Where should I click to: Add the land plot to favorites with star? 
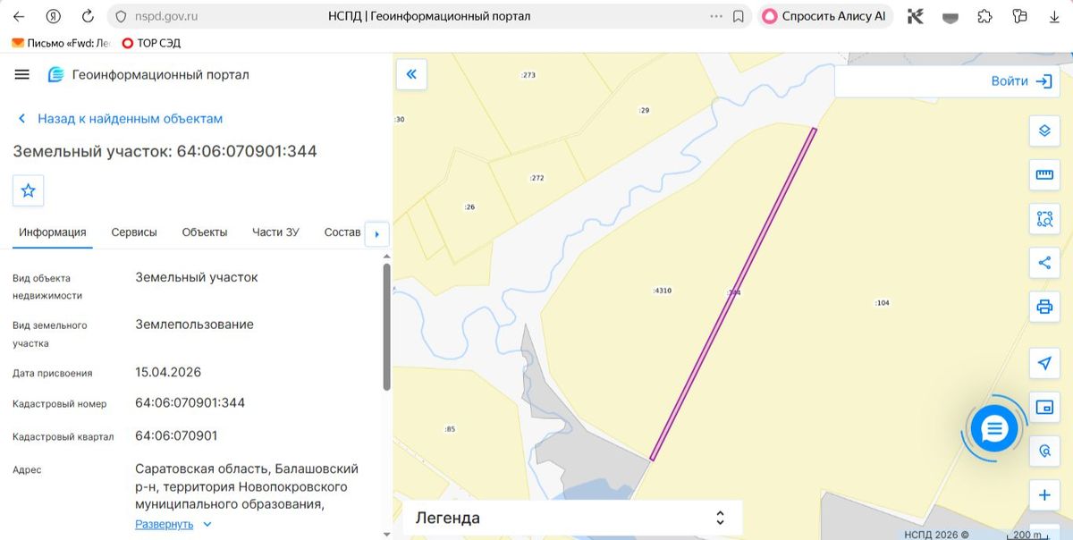[29, 190]
